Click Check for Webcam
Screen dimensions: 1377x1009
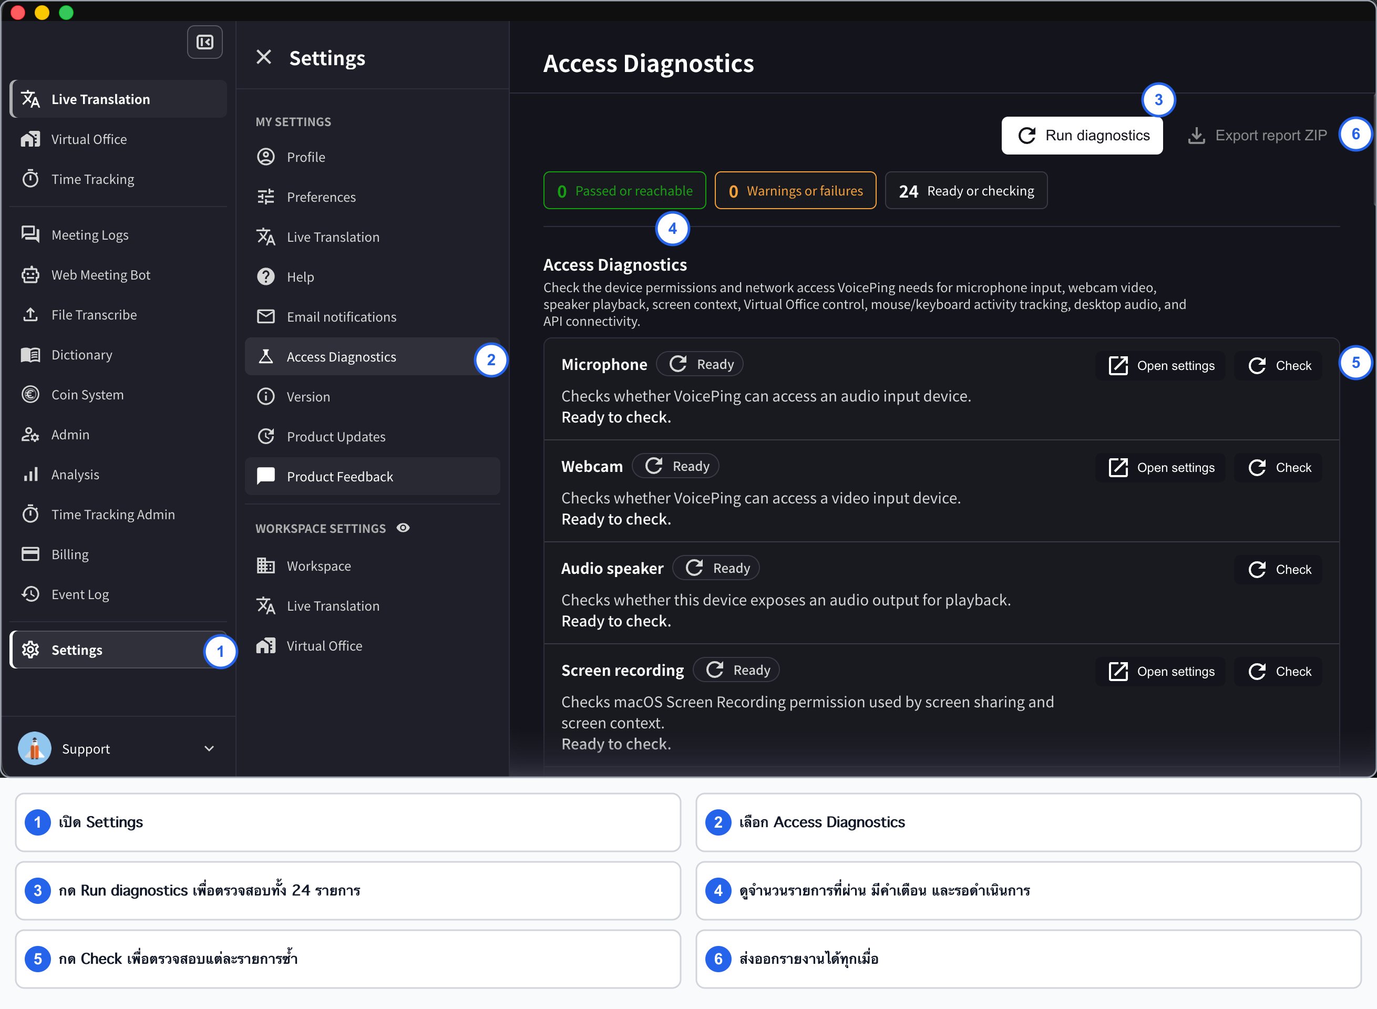(x=1279, y=468)
